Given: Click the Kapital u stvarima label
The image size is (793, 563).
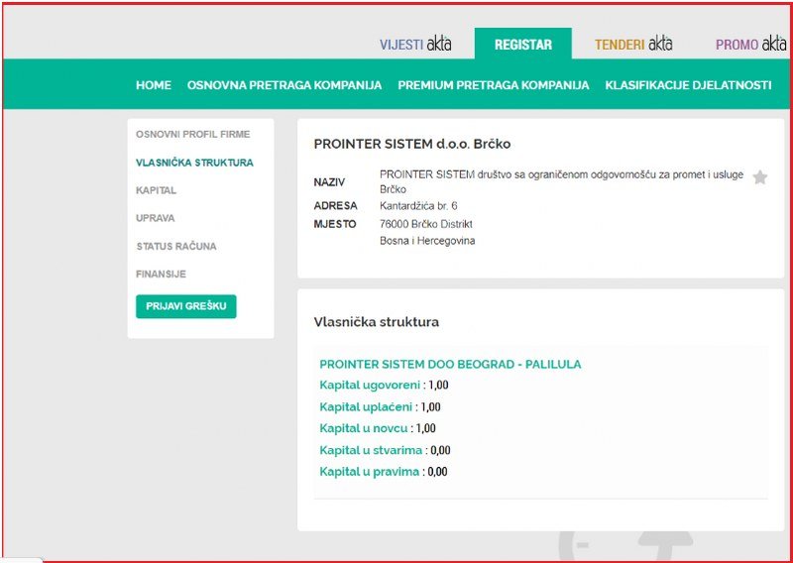Looking at the screenshot, I should [371, 450].
